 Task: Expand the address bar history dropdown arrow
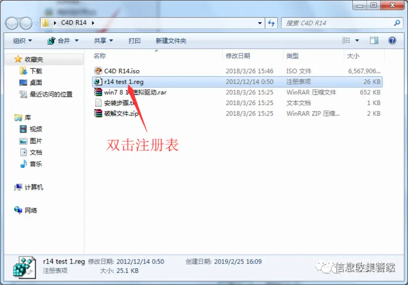(x=260, y=23)
